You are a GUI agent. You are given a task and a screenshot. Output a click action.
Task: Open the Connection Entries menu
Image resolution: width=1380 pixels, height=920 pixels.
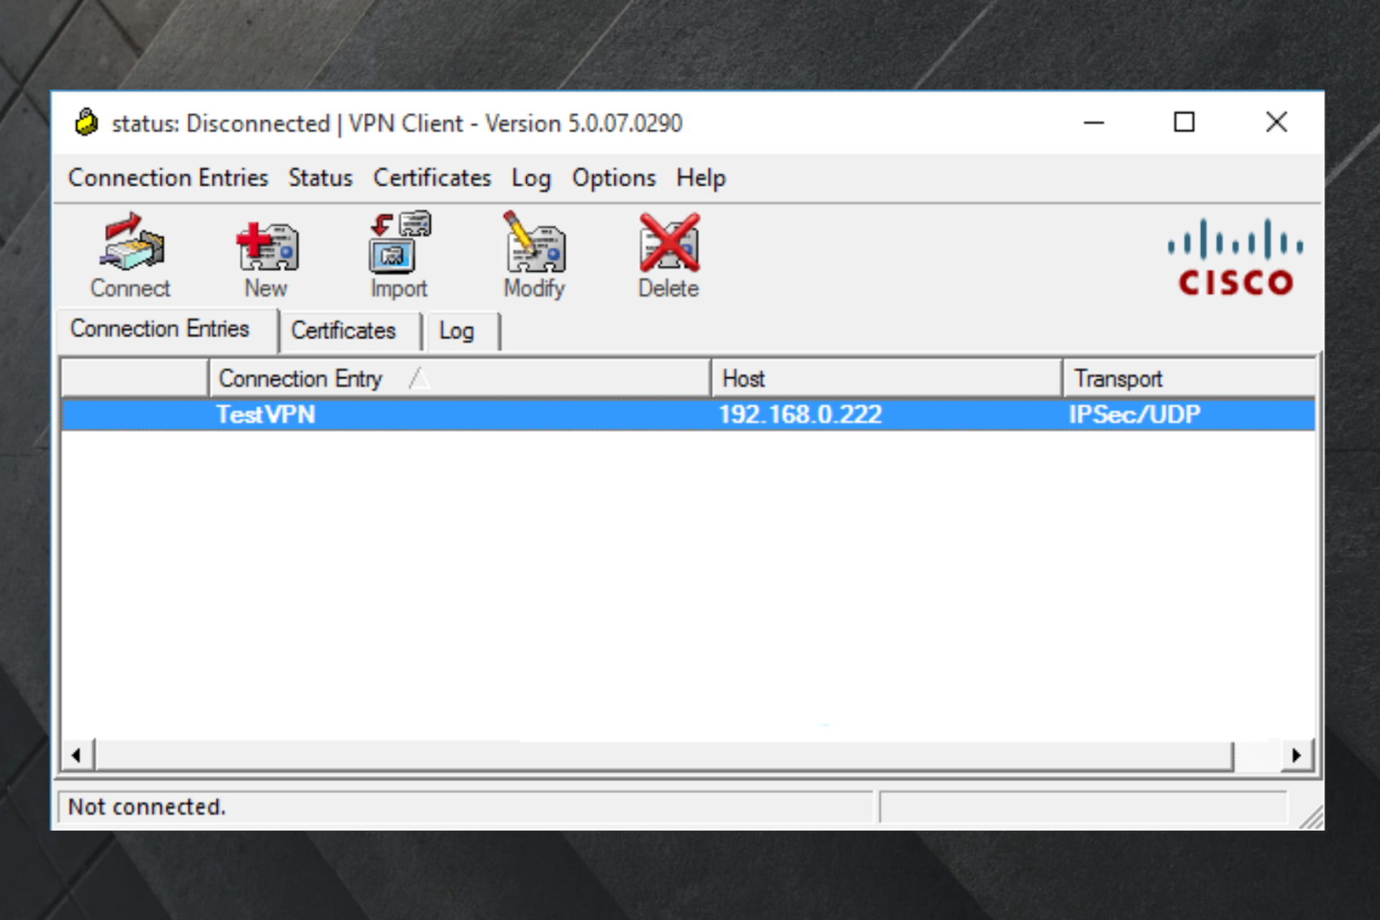pos(167,178)
